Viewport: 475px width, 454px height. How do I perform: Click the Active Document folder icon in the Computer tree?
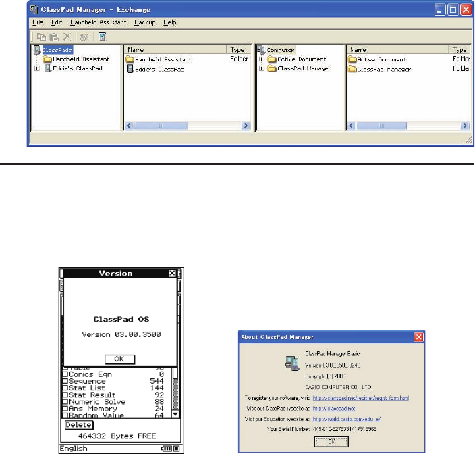272,59
